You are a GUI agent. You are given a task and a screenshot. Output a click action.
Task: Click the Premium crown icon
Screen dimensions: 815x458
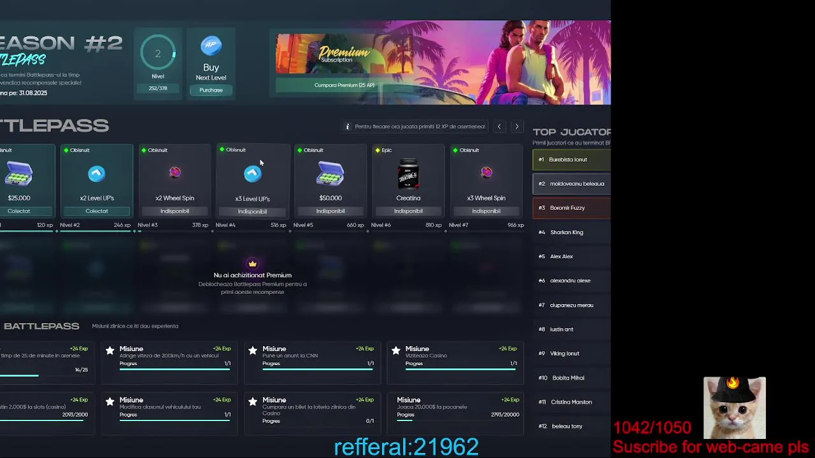click(x=253, y=263)
